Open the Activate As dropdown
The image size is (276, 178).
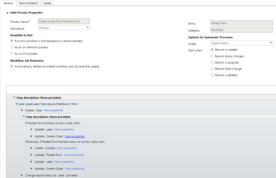pyautogui.click(x=64, y=28)
